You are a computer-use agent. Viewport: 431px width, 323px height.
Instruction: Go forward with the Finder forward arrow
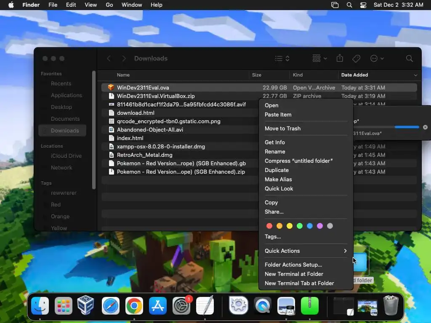124,58
